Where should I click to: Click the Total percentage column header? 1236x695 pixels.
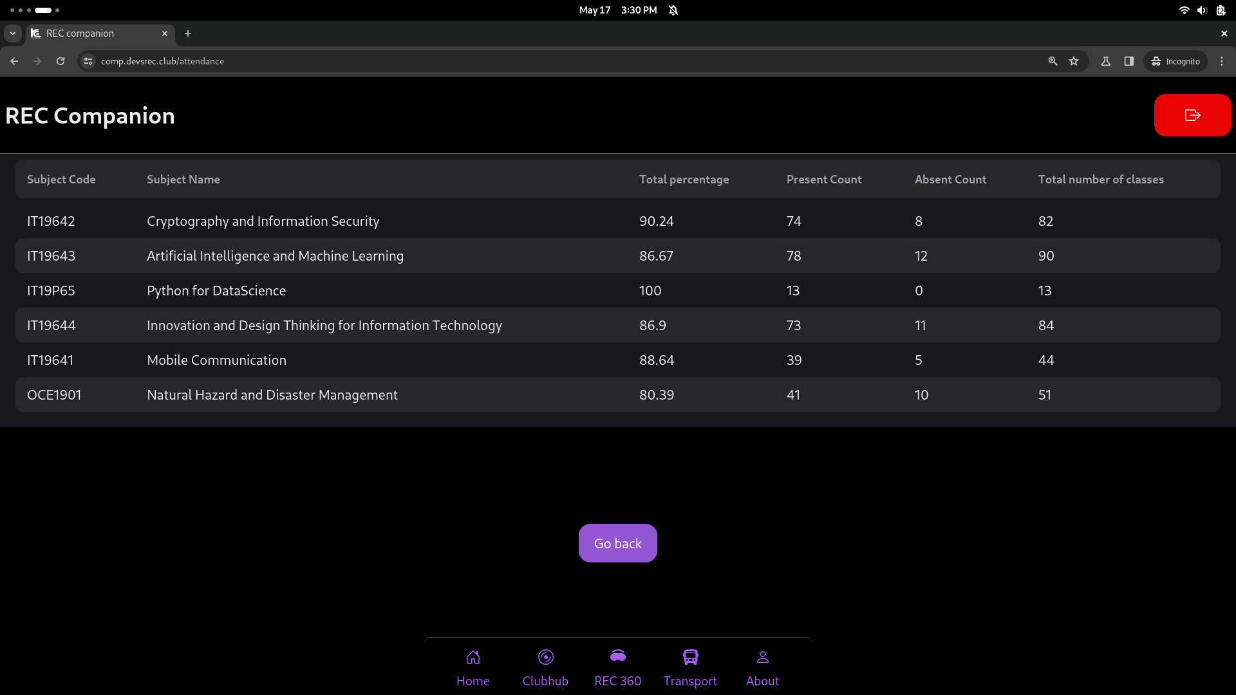click(684, 180)
